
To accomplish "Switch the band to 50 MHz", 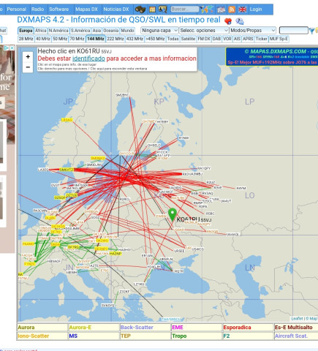I will point(60,39).
